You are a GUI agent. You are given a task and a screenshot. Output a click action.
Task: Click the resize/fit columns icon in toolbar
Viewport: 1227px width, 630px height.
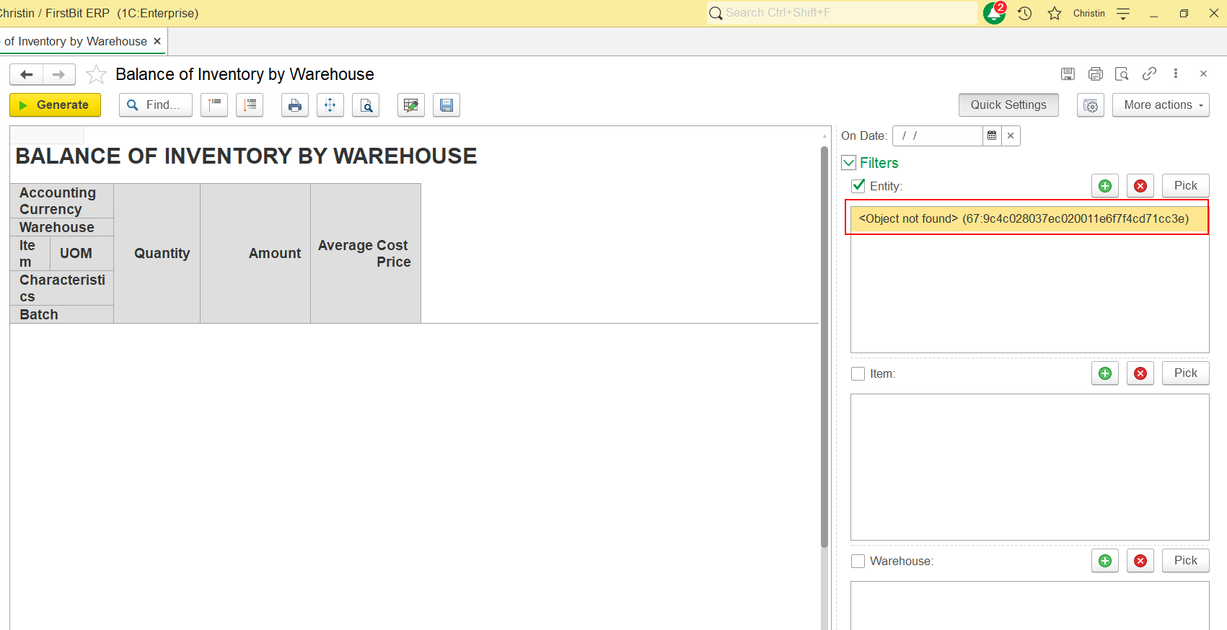[330, 105]
